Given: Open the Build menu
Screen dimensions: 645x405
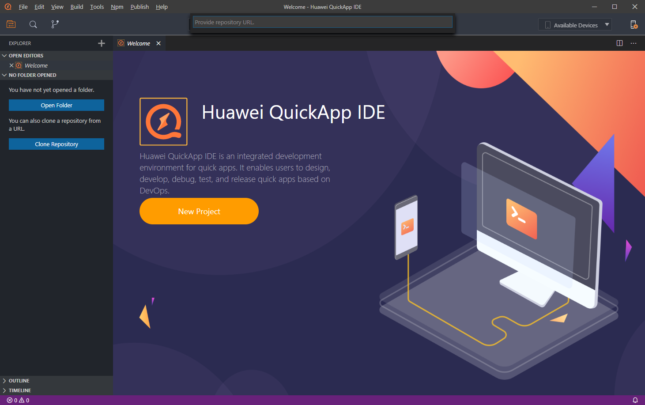Looking at the screenshot, I should coord(77,7).
